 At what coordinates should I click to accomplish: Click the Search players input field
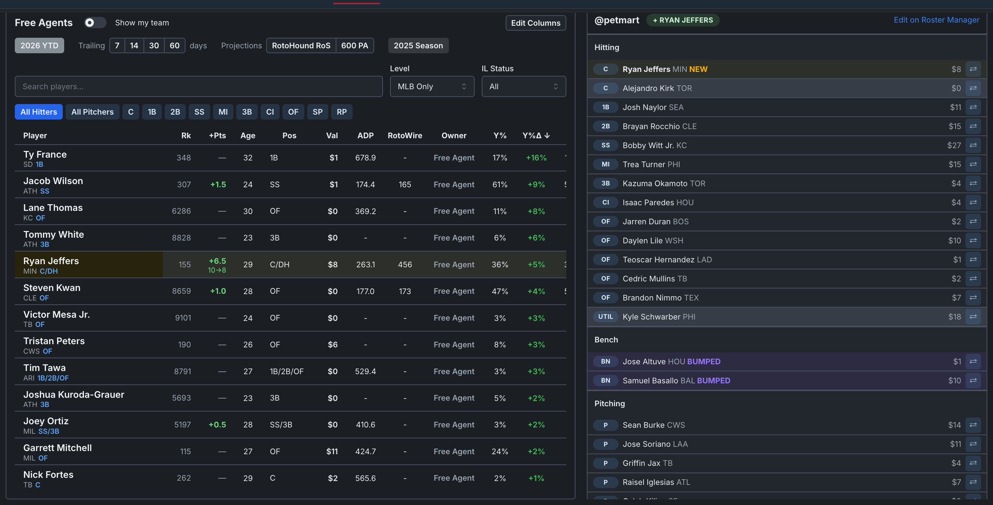(x=199, y=86)
